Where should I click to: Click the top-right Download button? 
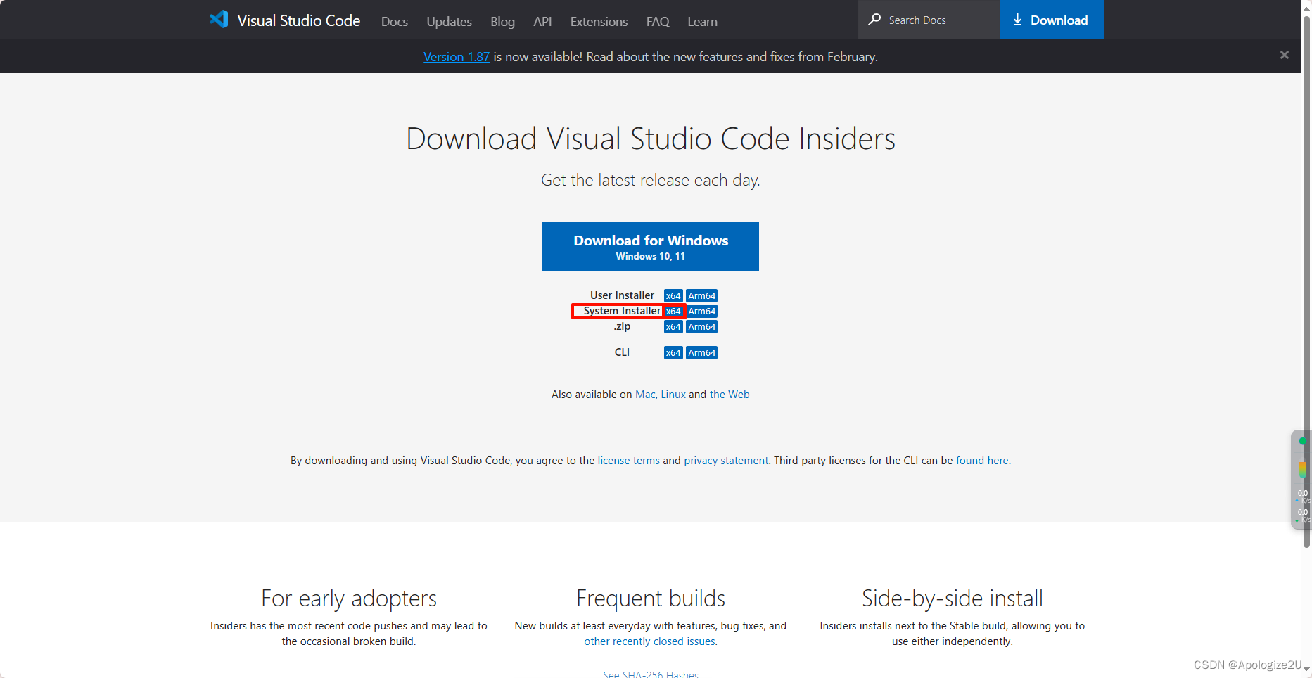coord(1051,20)
